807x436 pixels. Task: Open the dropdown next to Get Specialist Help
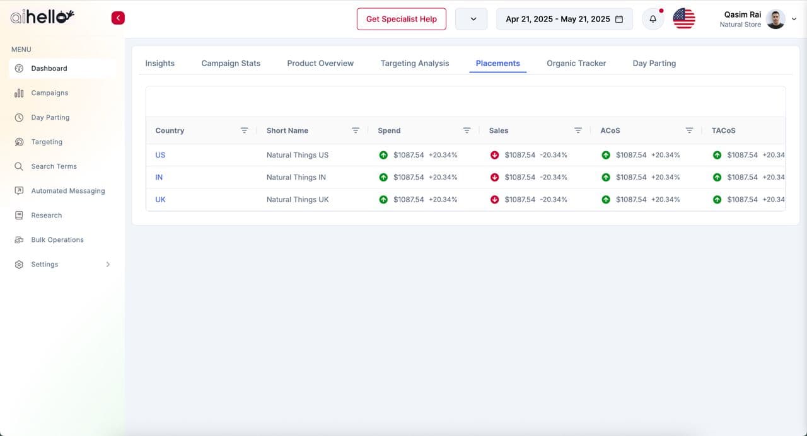click(471, 19)
